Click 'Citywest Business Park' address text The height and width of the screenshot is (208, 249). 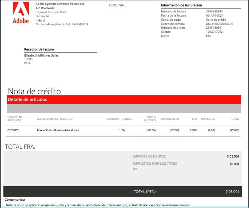[x=51, y=12]
